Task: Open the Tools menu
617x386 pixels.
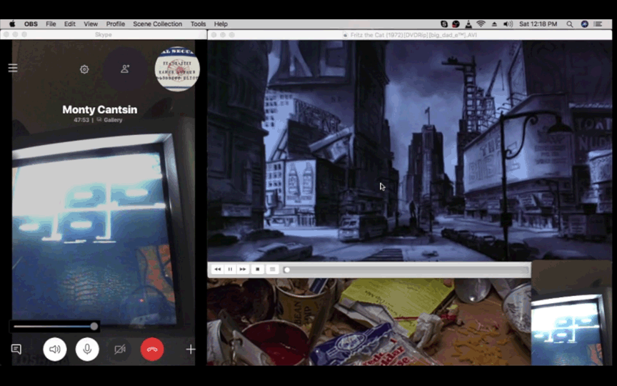Action: click(198, 24)
